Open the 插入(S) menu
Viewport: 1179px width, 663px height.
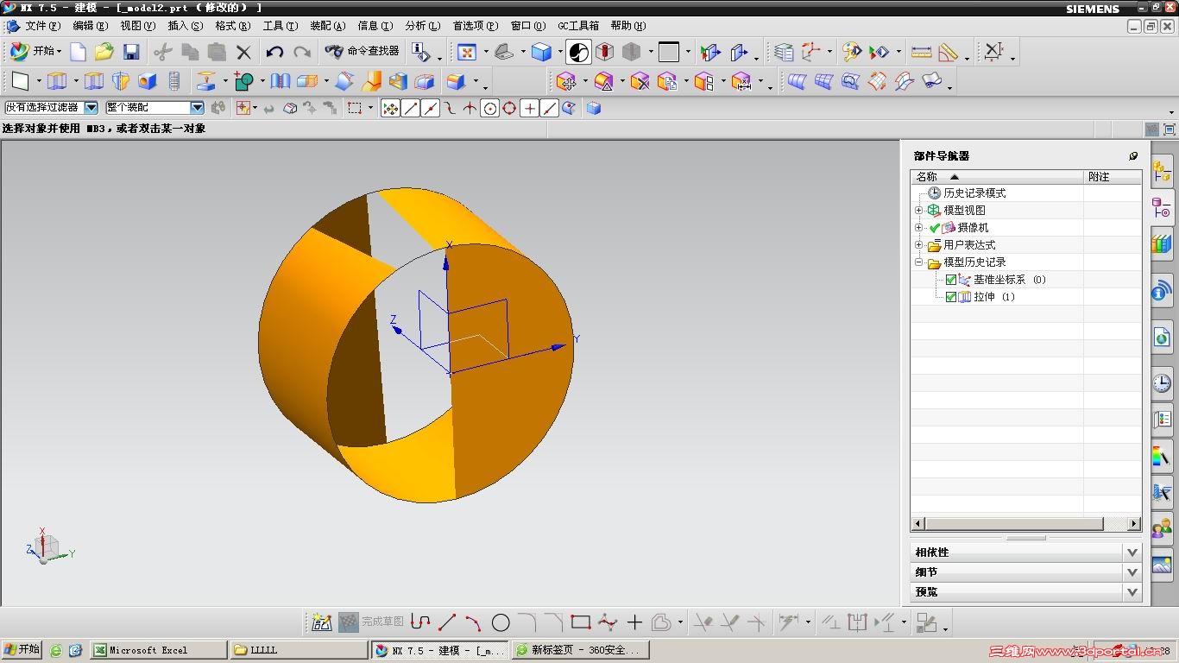186,26
